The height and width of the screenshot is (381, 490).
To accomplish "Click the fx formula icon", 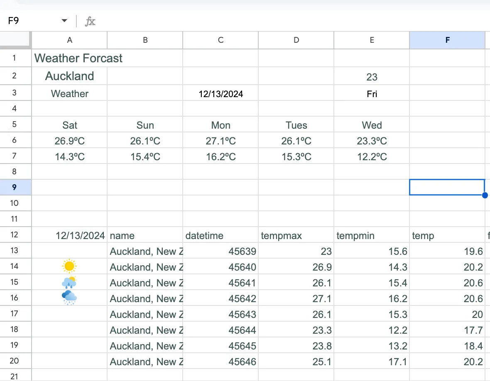I will (x=90, y=21).
